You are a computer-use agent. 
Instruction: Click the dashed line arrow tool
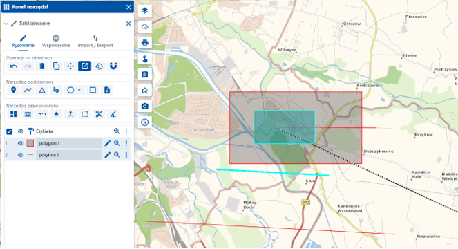click(41, 114)
